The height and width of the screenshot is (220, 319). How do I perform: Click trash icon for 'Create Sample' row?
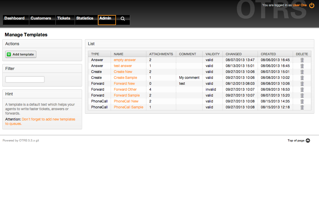tap(302, 78)
